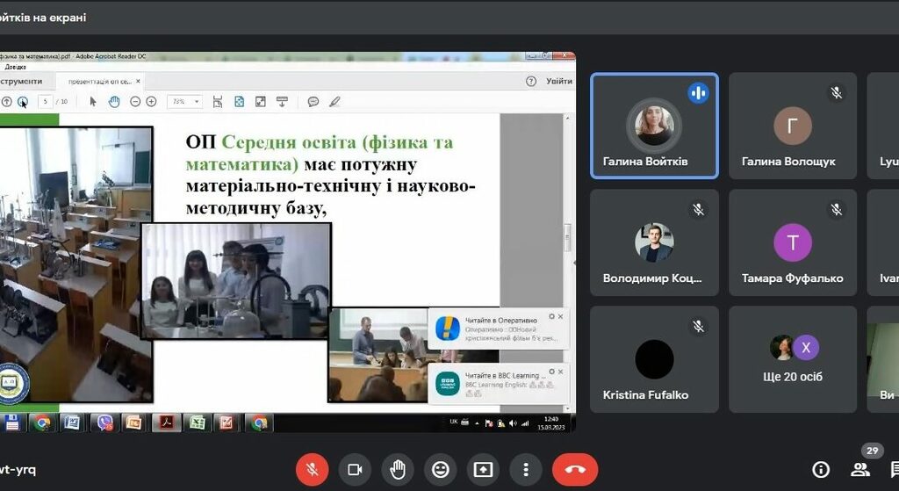Open the Довідка menu in Acrobat
This screenshot has height=491, width=899.
[x=15, y=67]
